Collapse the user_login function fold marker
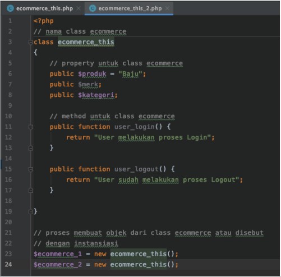The image size is (281, 277). 31,127
